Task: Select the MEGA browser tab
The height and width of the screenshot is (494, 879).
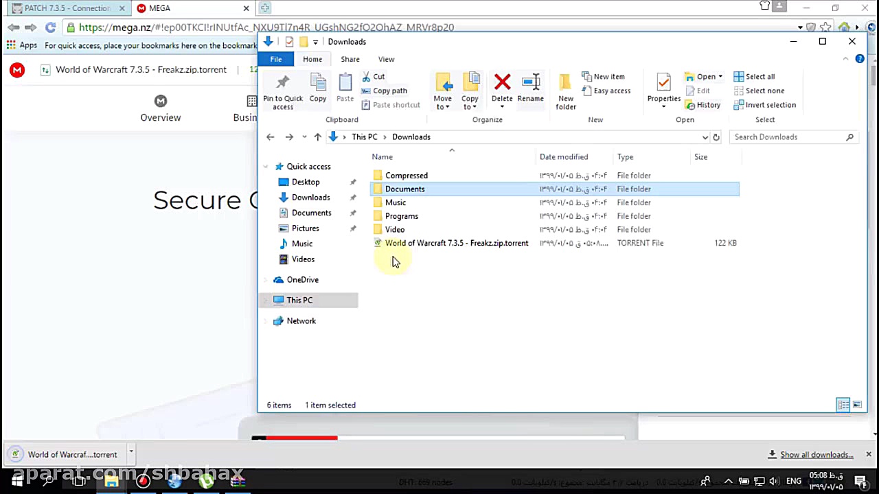Action: pos(192,8)
